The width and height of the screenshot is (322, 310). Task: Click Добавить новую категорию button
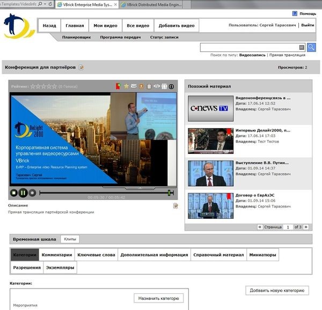(277, 291)
